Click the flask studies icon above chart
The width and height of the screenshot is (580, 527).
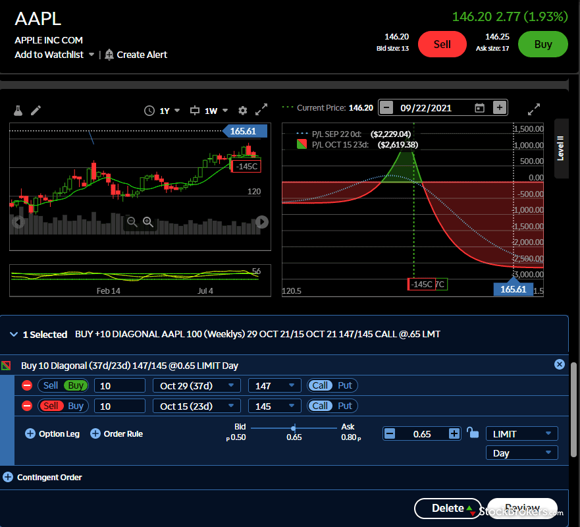coord(18,111)
